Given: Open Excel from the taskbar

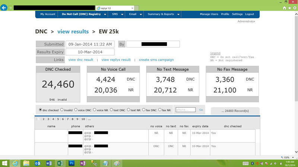Looking at the screenshot, I should coord(60,163).
